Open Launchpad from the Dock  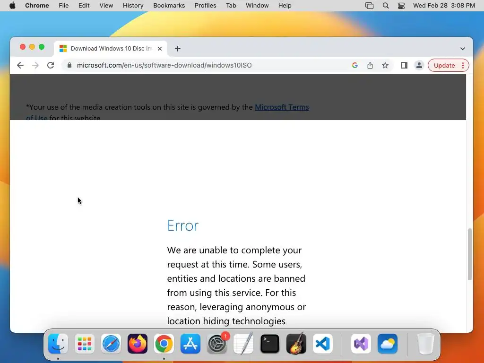[85, 344]
